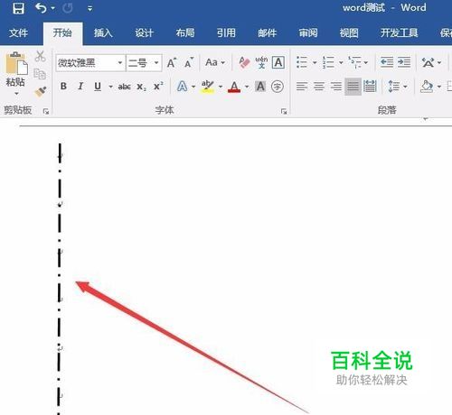Switch to the 设计 tab
The width and height of the screenshot is (452, 415).
[144, 32]
